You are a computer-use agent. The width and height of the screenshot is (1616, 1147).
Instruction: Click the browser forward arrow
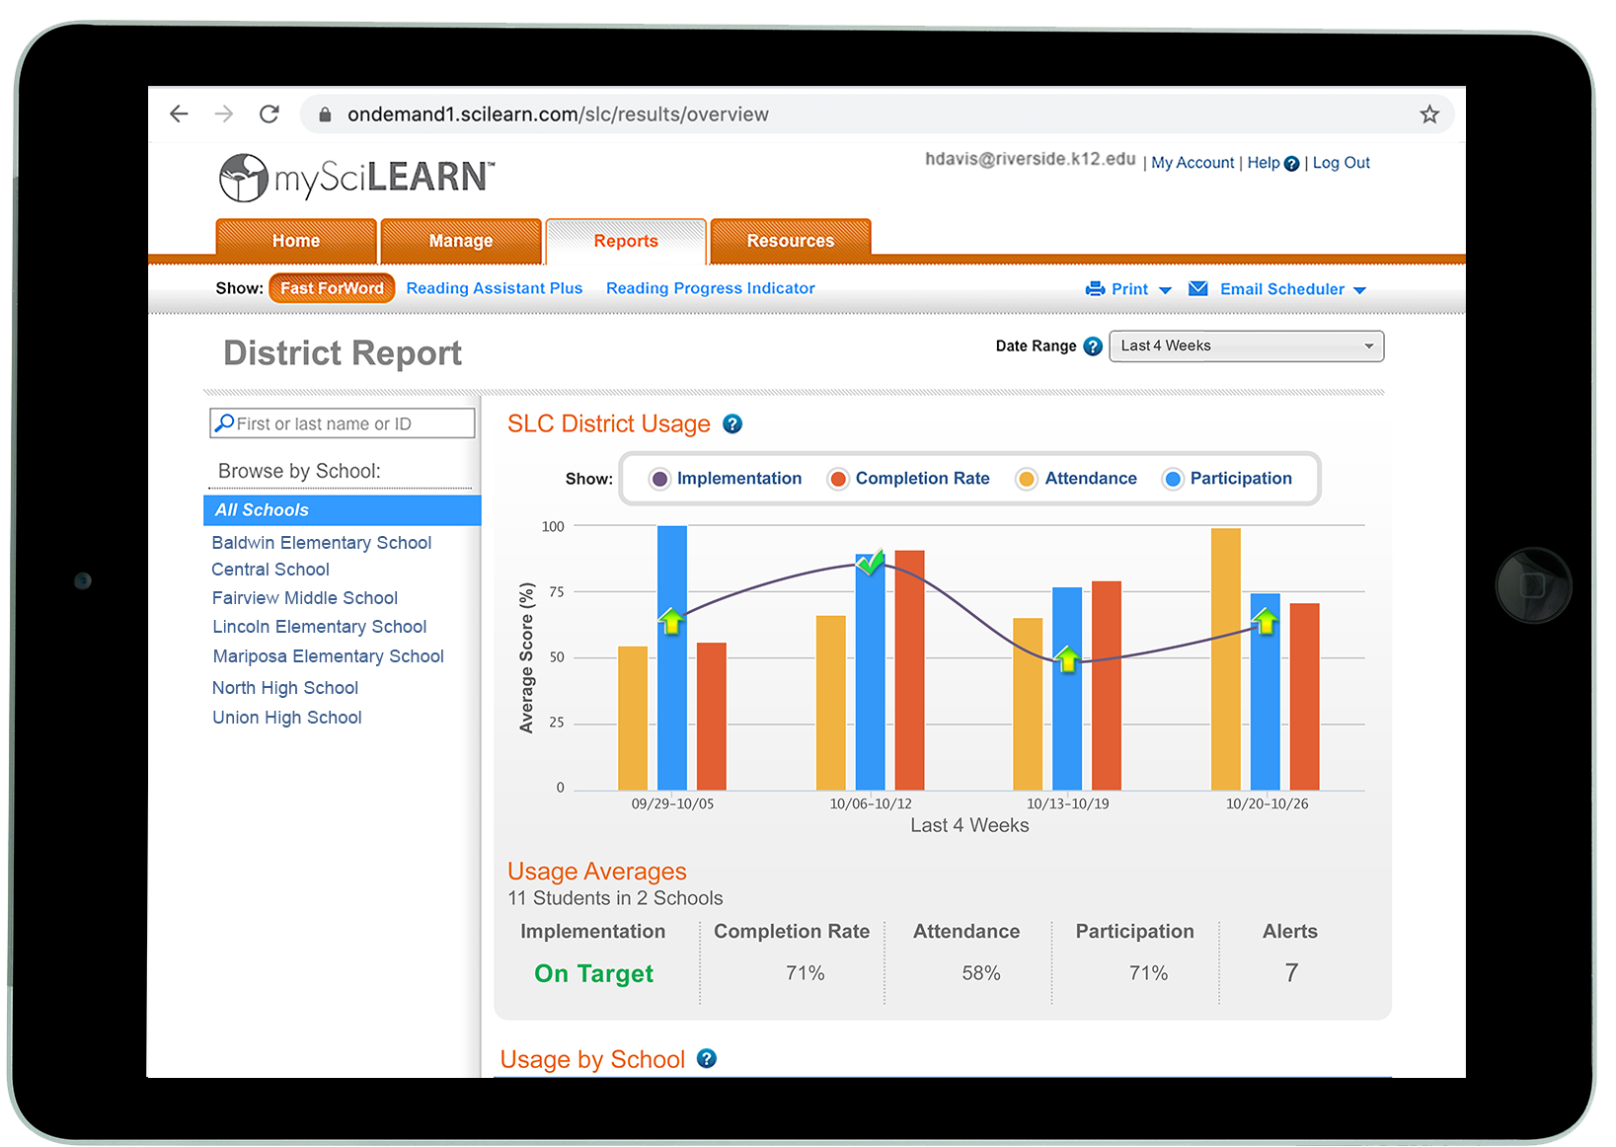[224, 114]
